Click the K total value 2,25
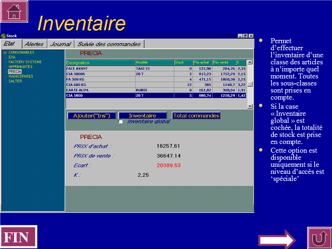Screen dimensions: 332x249 143,175
